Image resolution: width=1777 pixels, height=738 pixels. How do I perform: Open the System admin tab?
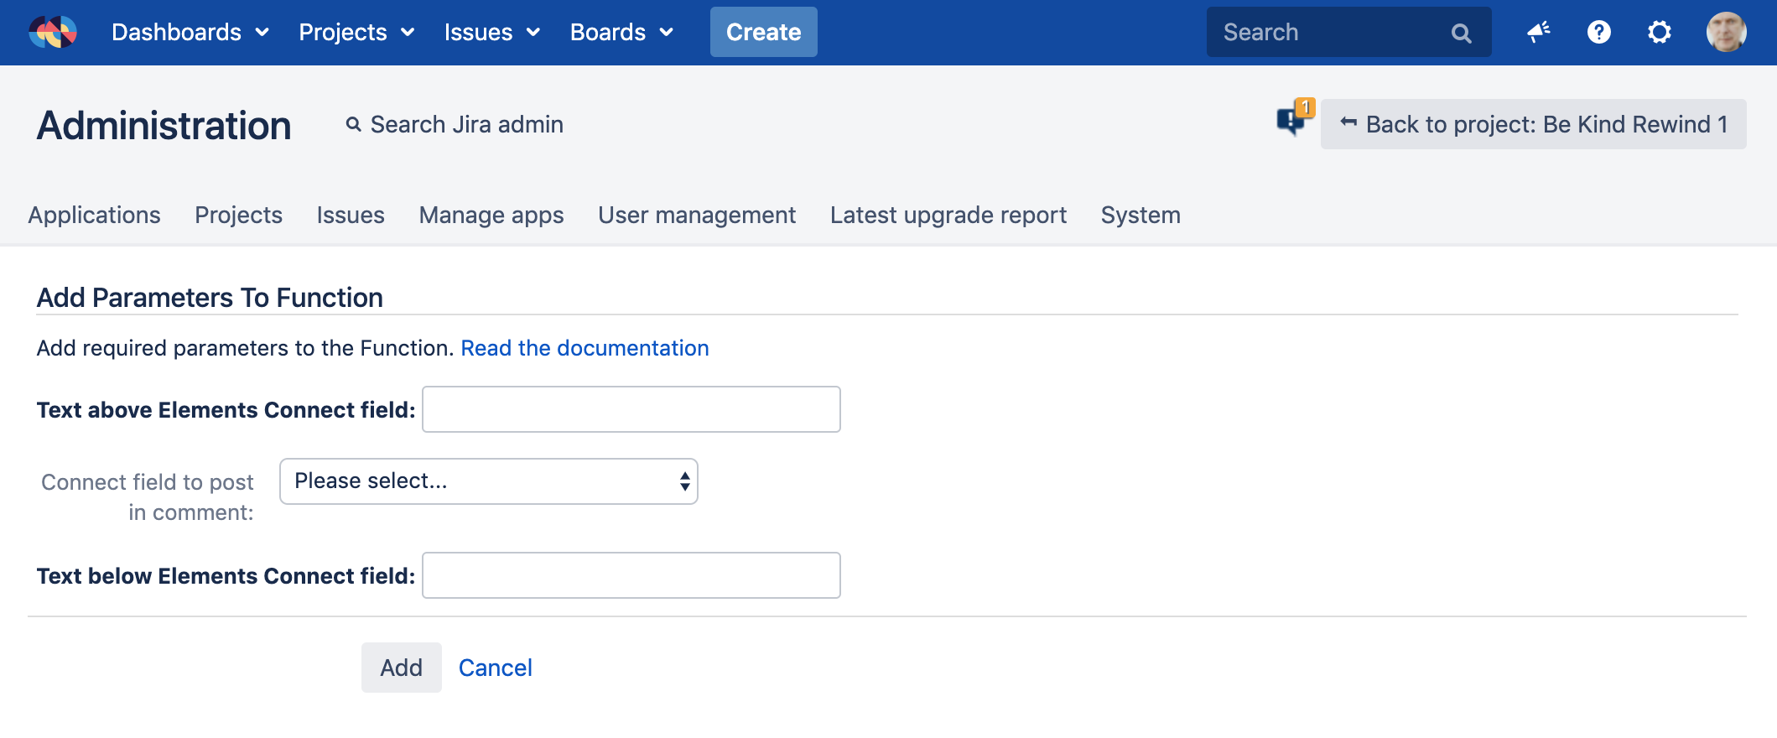coord(1140,216)
